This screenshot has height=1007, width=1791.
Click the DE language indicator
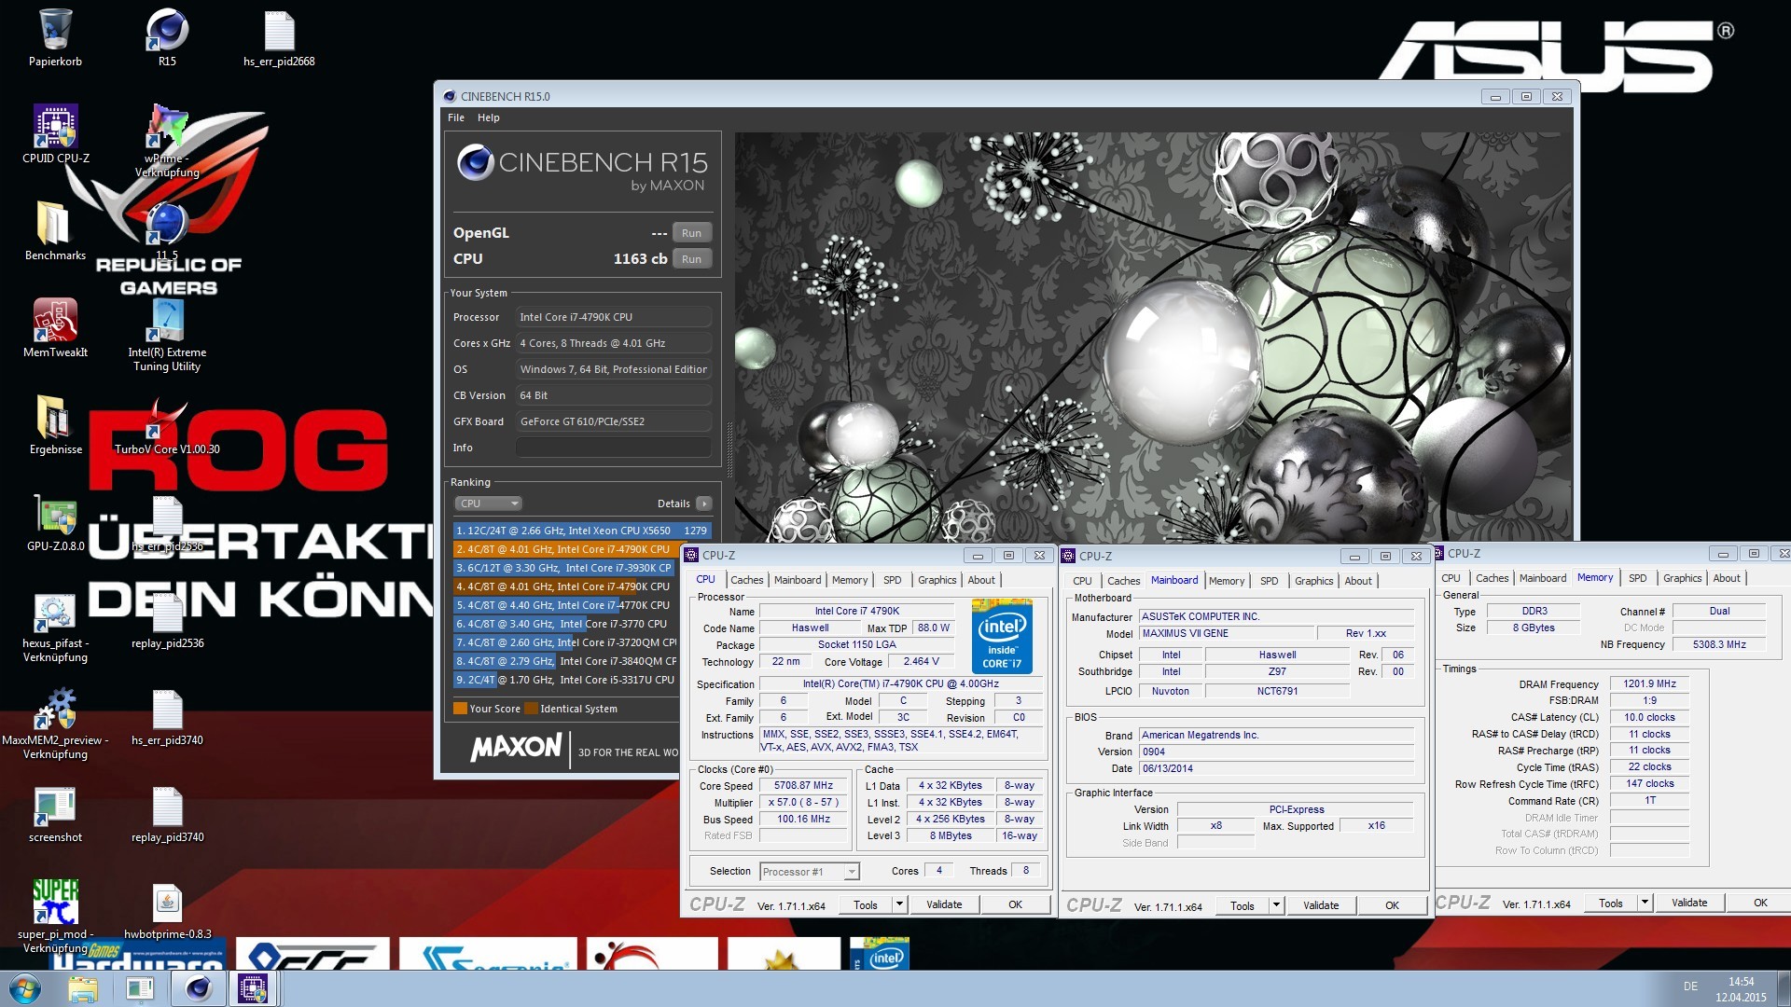click(1690, 986)
